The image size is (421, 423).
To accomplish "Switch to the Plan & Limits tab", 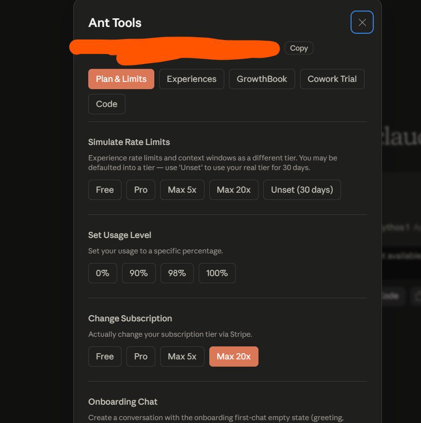I will tap(121, 79).
